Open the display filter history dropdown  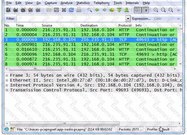click(128, 19)
